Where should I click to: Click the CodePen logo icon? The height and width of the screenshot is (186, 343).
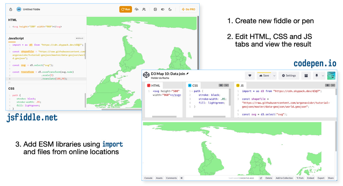point(146,75)
